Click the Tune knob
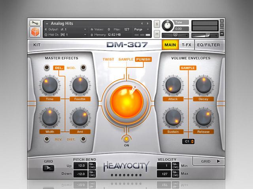Viewport: 253px width, 189px height. (x=168, y=26)
